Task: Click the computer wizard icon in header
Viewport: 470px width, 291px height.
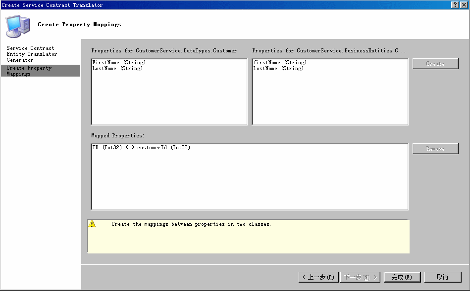Action: click(18, 25)
